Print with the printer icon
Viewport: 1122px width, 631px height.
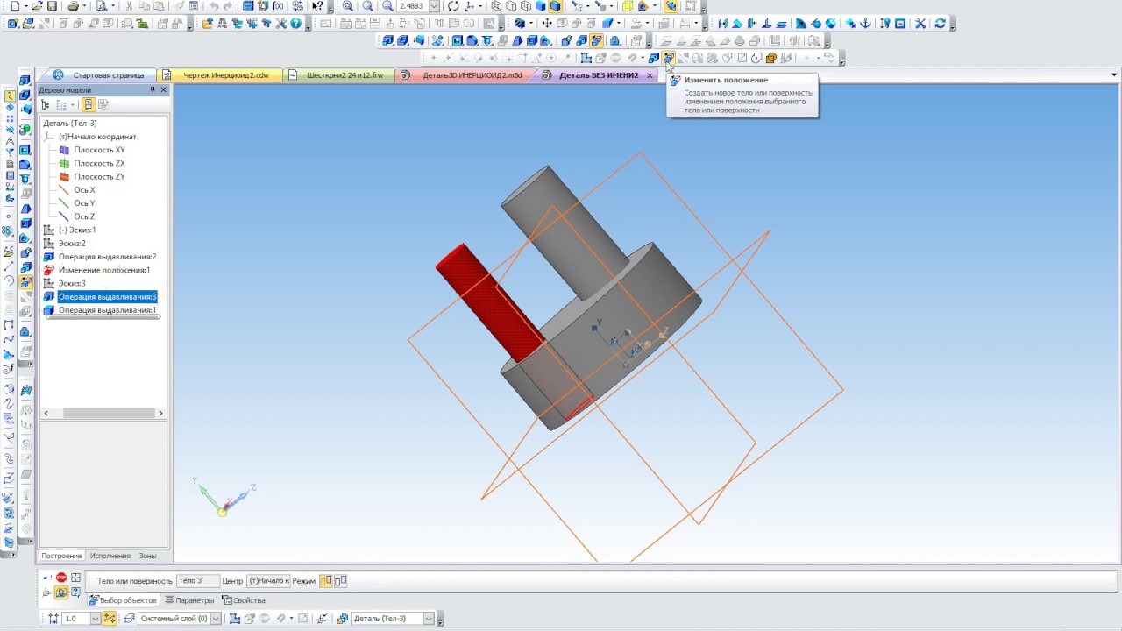click(74, 6)
